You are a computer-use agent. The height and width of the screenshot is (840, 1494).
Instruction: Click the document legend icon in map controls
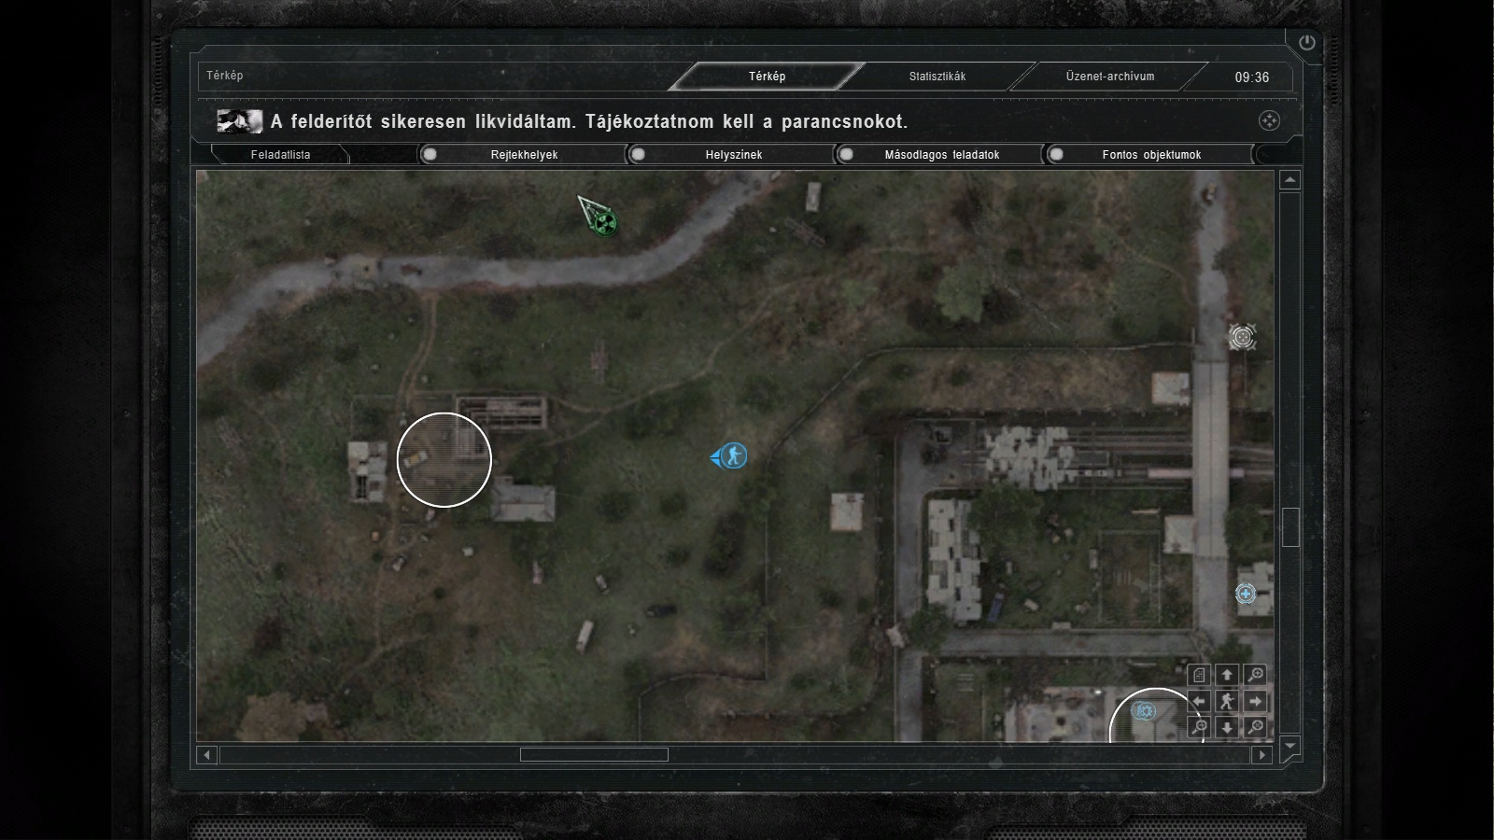(1199, 674)
